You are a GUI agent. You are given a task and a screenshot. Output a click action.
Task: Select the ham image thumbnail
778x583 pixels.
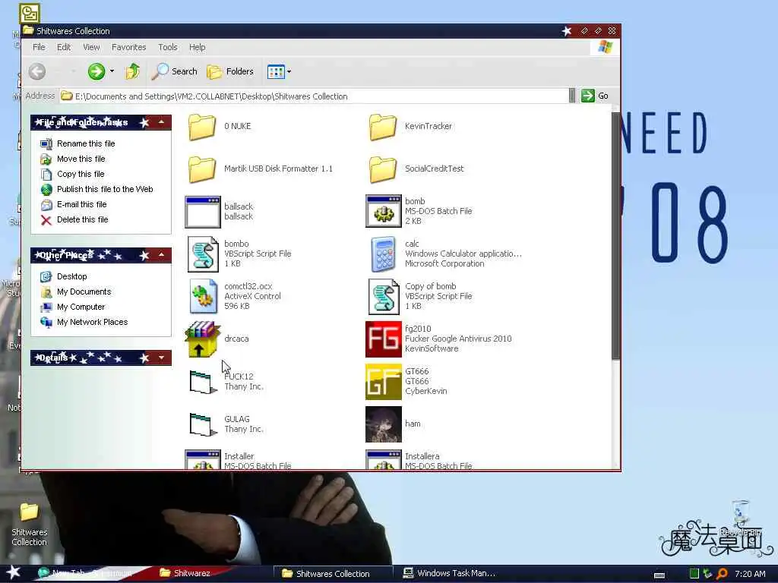click(384, 424)
